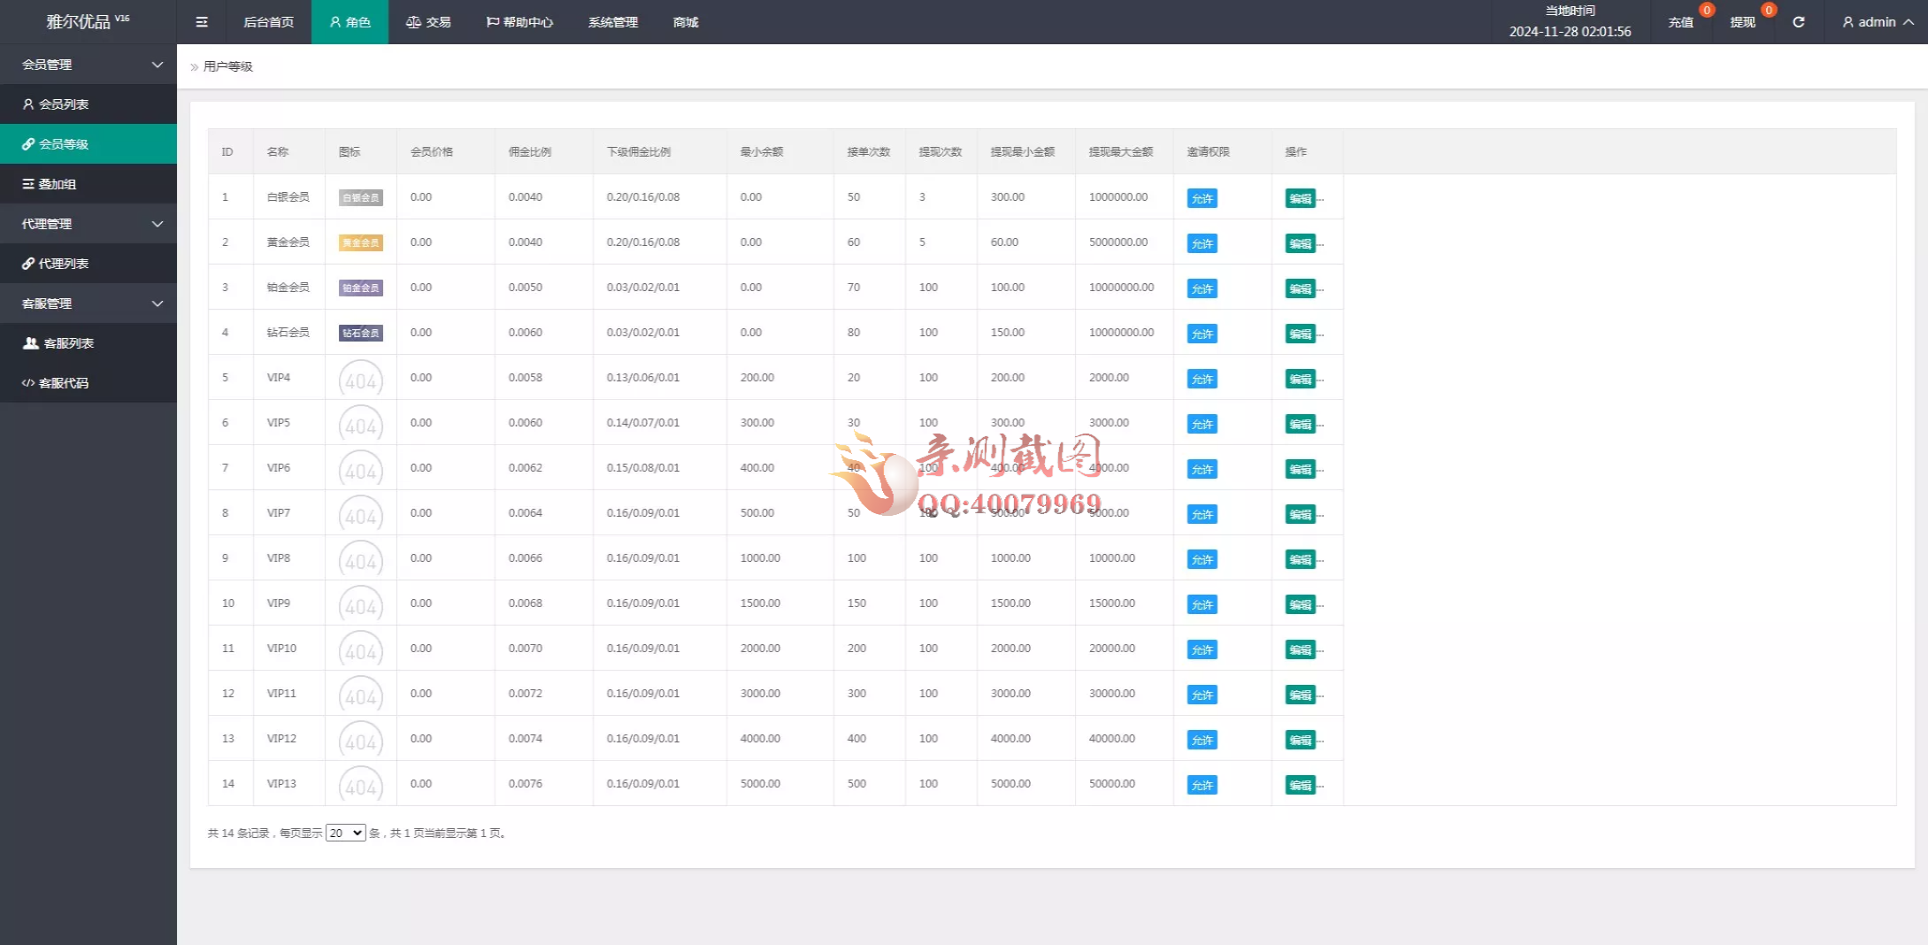Viewport: 1928px width, 945px height.
Task: Click 编辑 button for 铂金会员 row
Action: click(x=1300, y=289)
